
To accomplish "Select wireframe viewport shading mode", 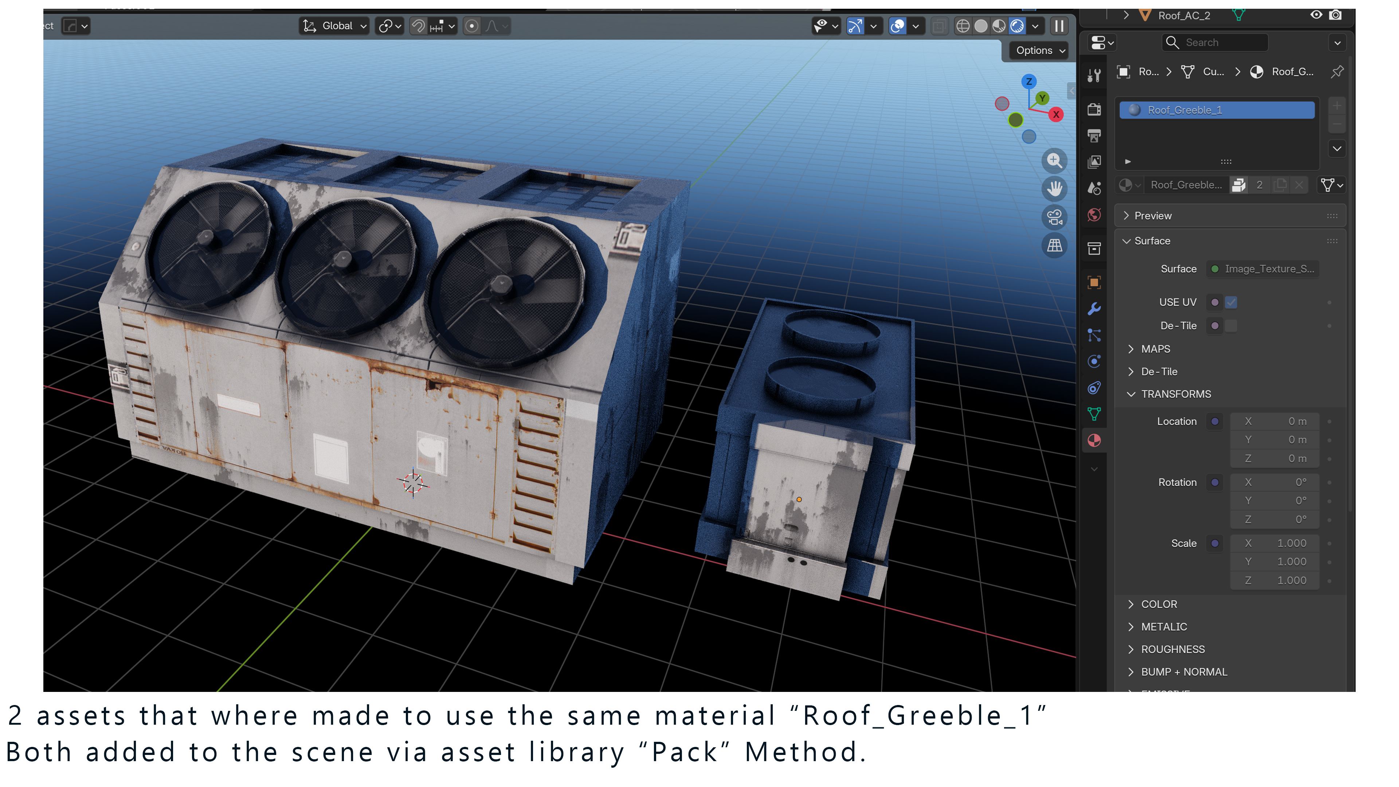I will 962,26.
